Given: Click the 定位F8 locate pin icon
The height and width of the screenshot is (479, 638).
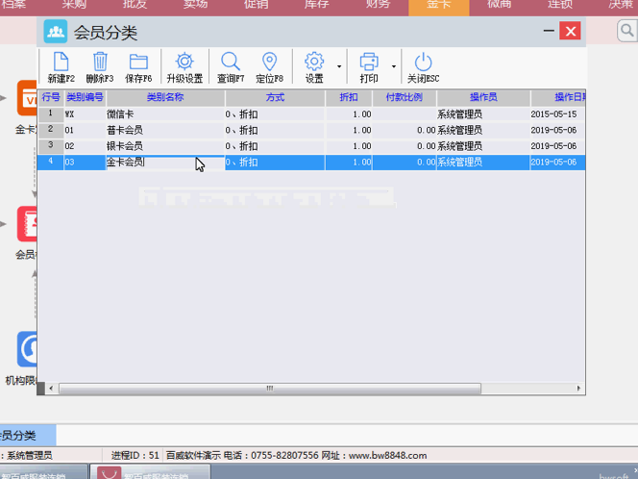Looking at the screenshot, I should (269, 62).
